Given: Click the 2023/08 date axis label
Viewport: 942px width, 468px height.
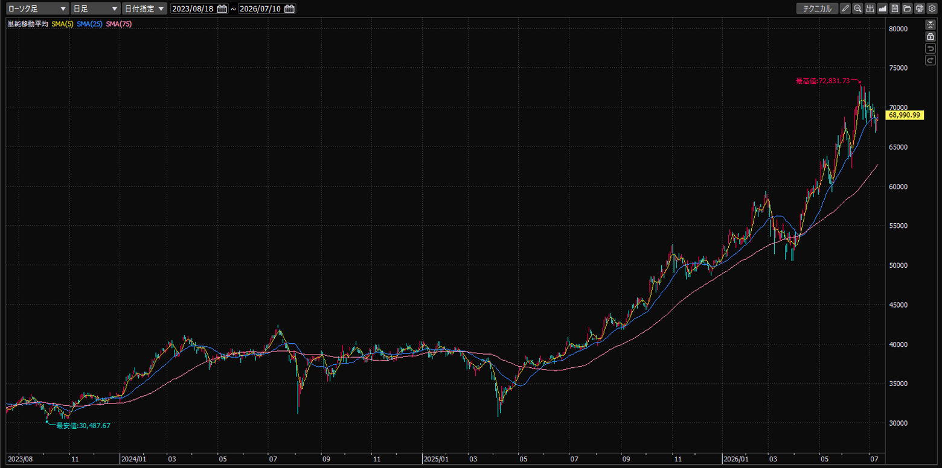Looking at the screenshot, I should click(19, 459).
